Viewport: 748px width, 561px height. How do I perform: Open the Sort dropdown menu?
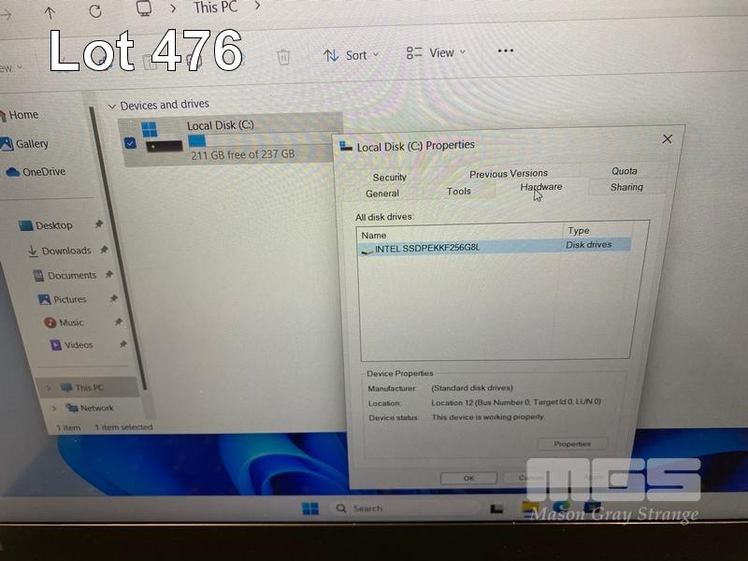pyautogui.click(x=352, y=55)
